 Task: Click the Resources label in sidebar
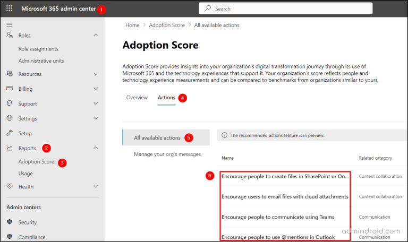[30, 74]
